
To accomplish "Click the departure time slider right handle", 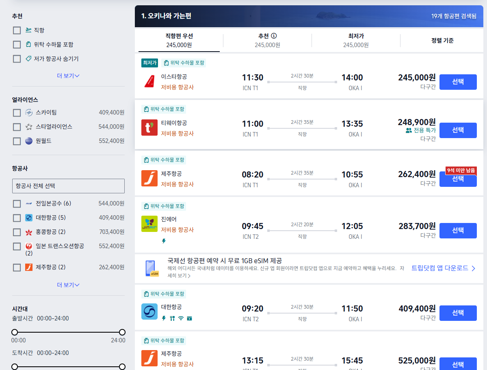I will pyautogui.click(x=122, y=332).
